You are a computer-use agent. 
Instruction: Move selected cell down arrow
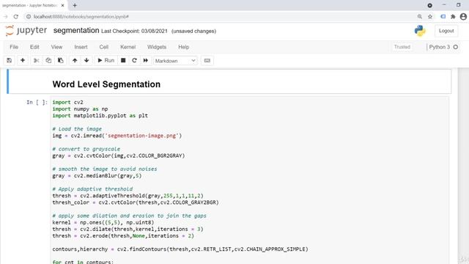tap(86, 60)
